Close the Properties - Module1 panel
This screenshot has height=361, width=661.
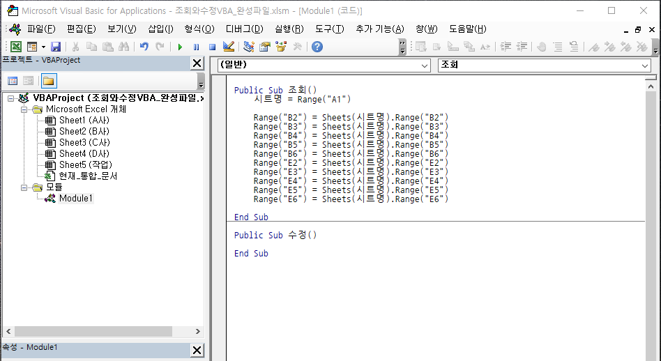(197, 351)
